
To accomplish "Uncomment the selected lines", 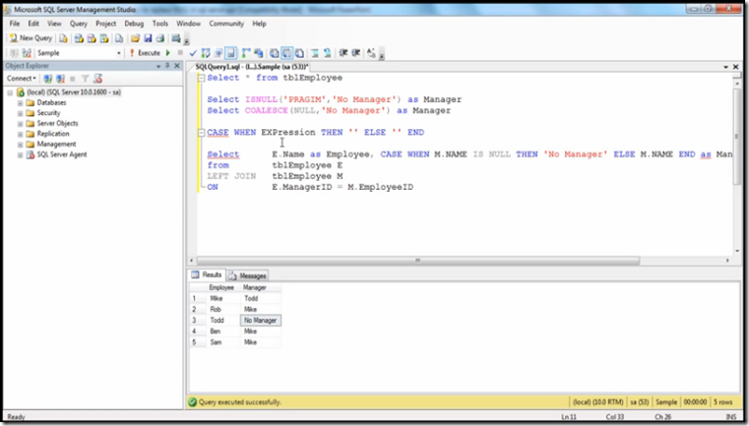I will point(327,53).
